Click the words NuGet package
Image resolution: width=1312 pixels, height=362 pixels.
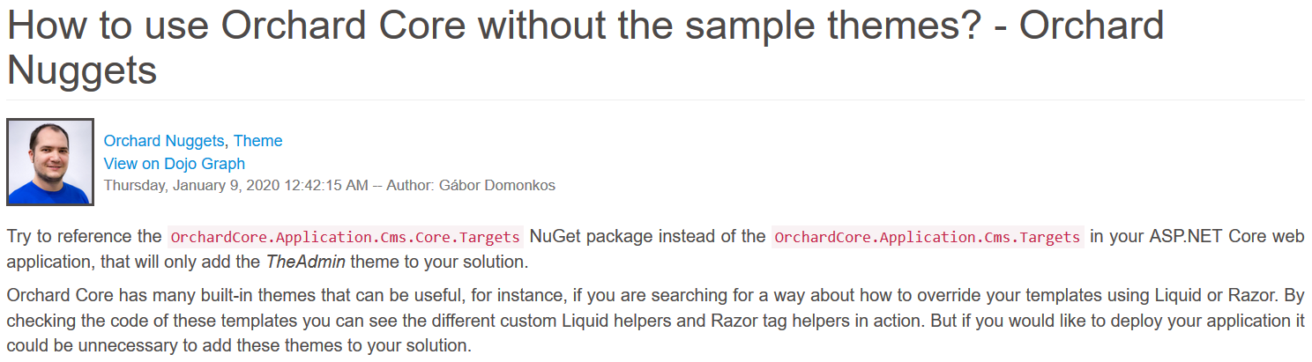[x=579, y=237]
